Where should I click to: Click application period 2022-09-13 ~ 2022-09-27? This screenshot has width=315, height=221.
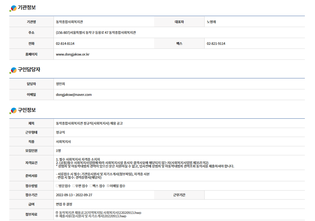pos(74,195)
